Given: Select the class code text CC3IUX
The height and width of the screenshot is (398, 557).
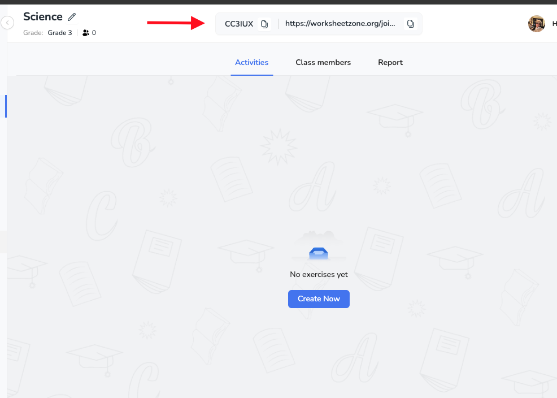Looking at the screenshot, I should pos(239,24).
